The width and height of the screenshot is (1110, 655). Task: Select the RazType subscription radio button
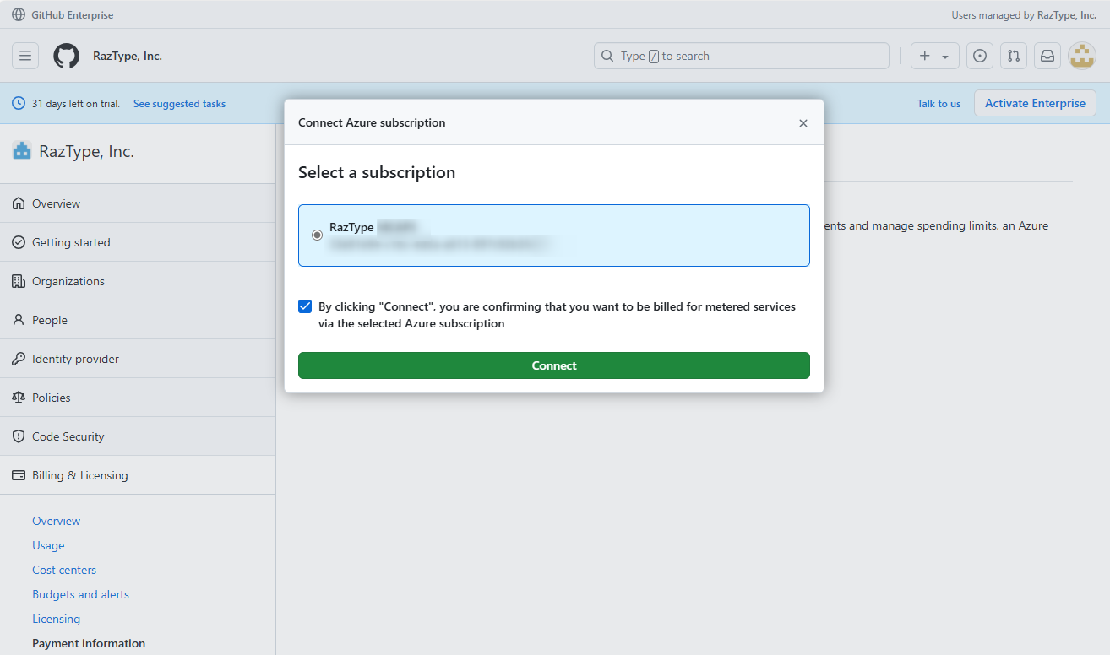317,235
